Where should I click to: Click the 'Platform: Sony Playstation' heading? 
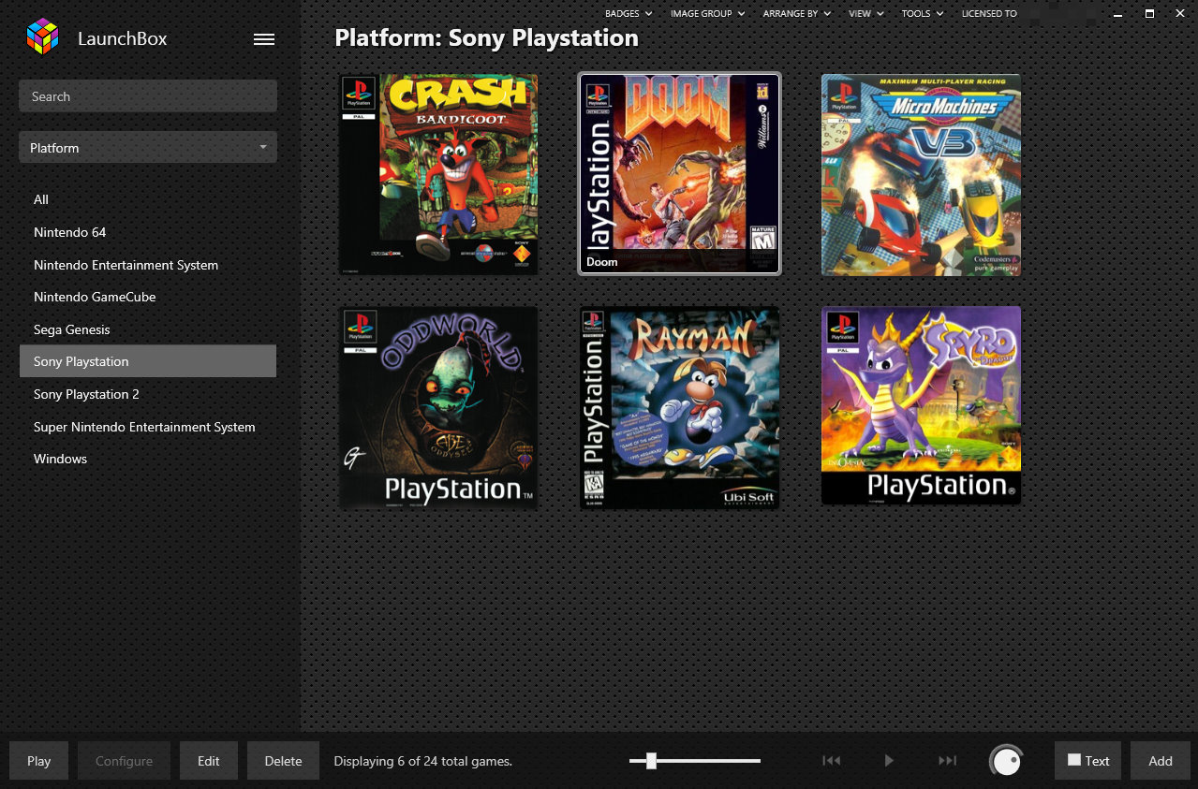(x=486, y=38)
